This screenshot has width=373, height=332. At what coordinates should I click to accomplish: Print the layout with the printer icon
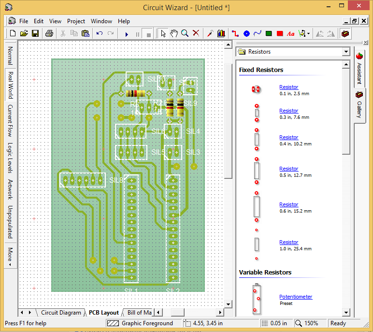[x=49, y=33]
